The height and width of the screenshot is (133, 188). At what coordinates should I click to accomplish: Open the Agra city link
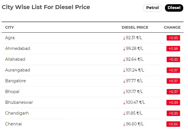click(x=10, y=38)
